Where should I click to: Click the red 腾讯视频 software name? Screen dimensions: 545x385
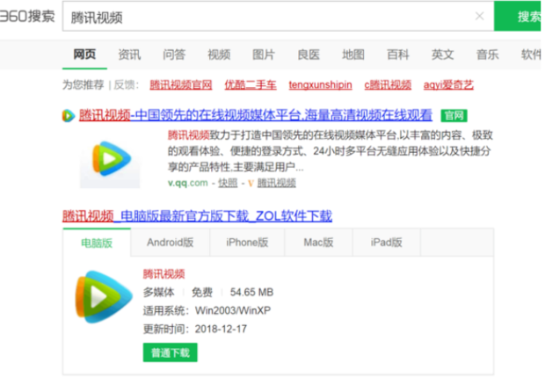pos(163,274)
